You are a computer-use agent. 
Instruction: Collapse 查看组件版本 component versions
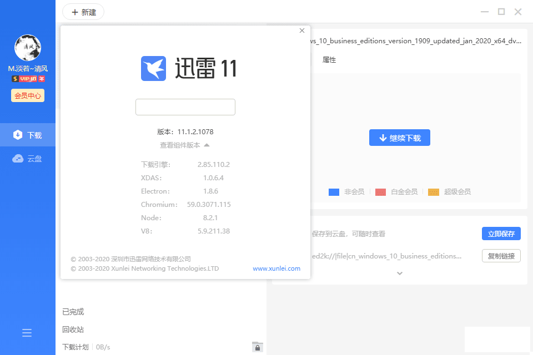[184, 145]
